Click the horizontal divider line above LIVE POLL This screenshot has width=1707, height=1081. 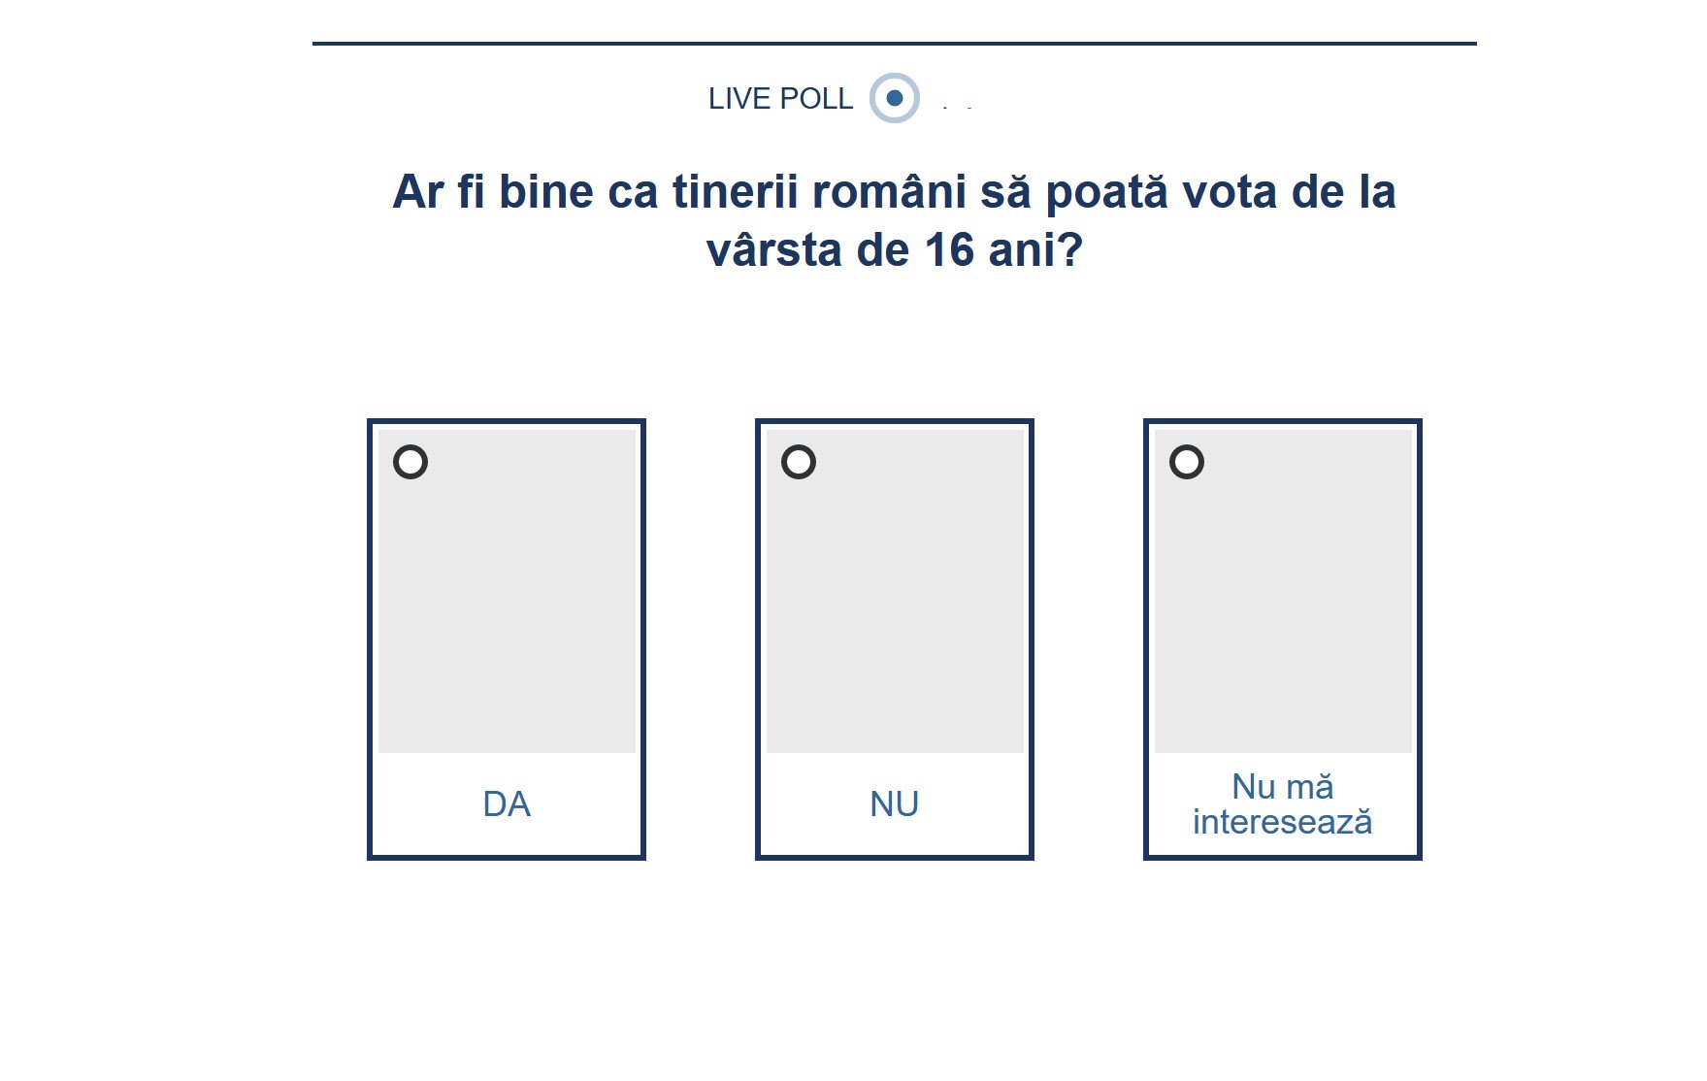click(893, 43)
